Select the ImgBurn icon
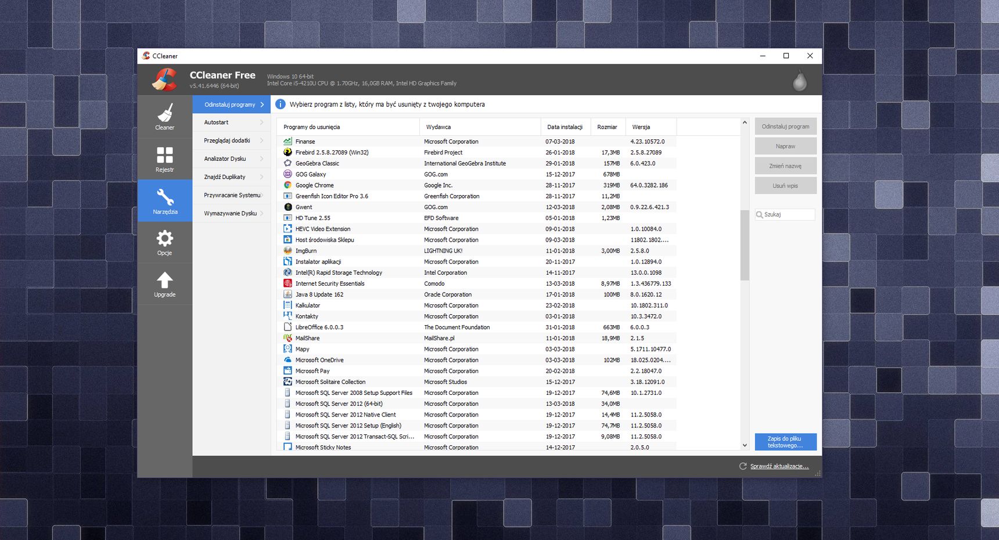This screenshot has height=540, width=999. point(288,251)
